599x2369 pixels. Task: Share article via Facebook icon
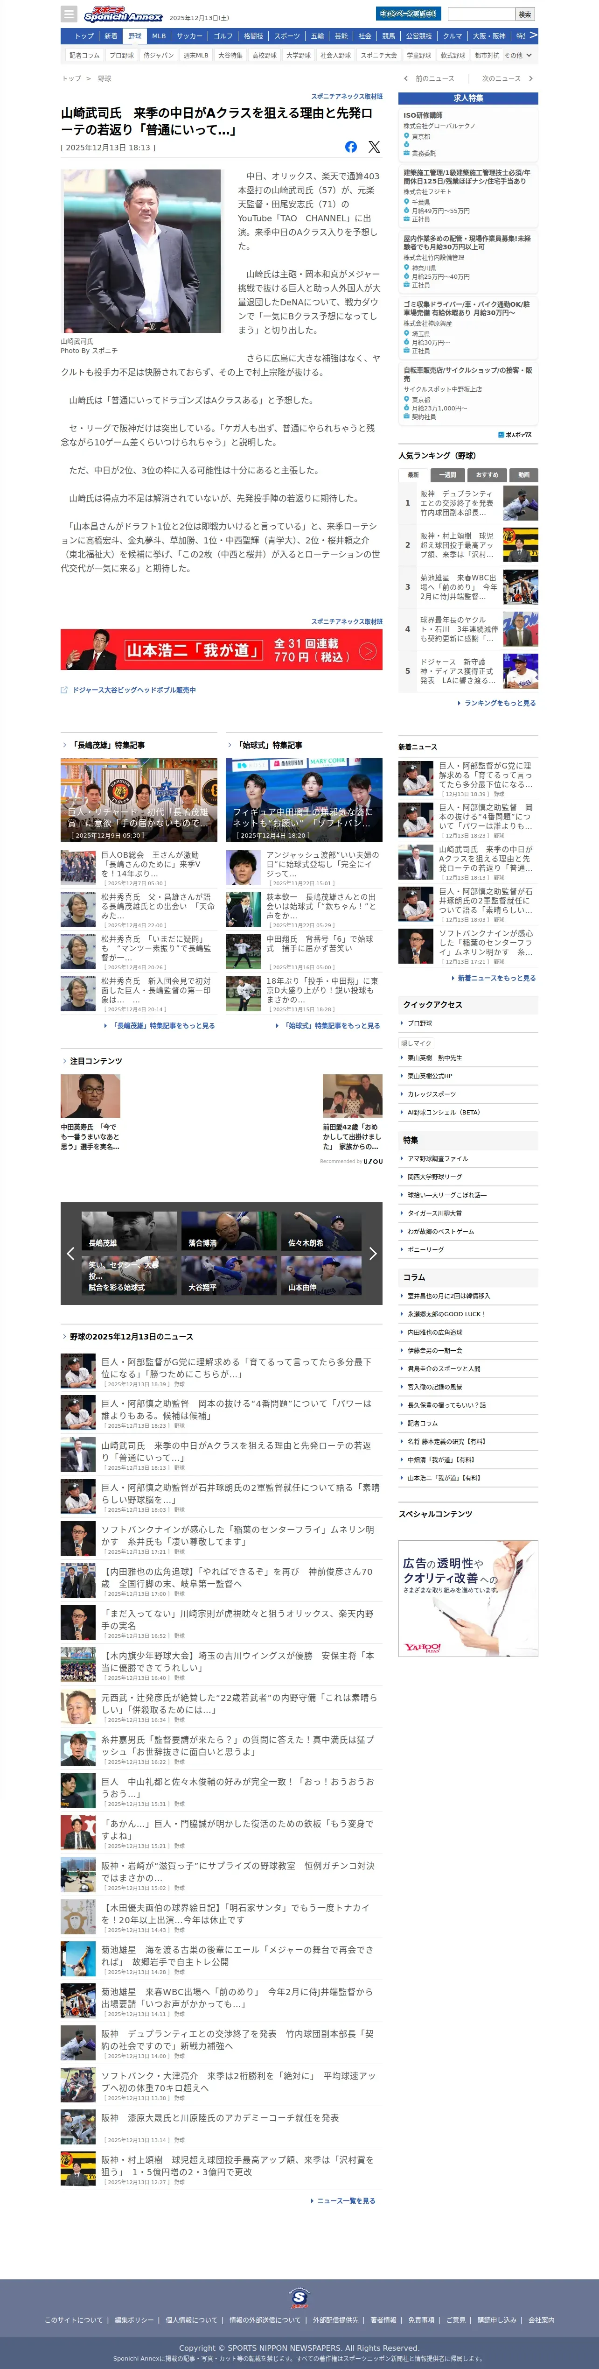[351, 147]
